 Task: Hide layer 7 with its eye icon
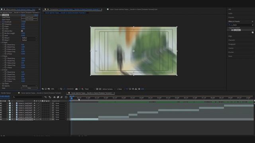[x=1, y=117]
